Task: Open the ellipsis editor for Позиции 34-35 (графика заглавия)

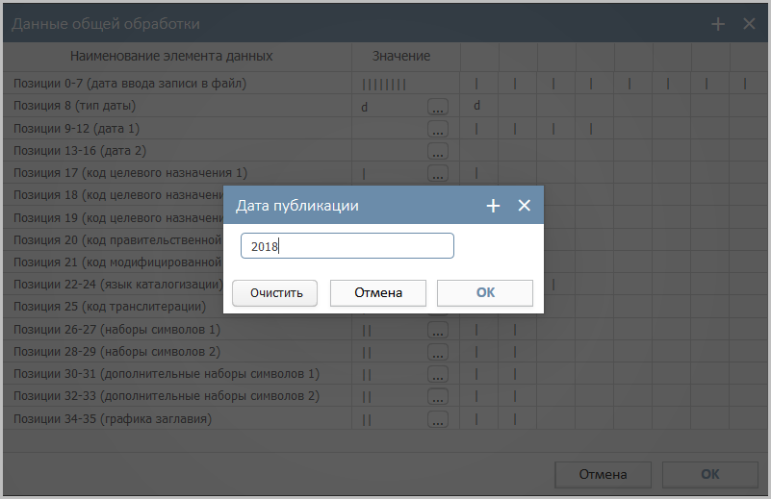Action: coord(438,418)
